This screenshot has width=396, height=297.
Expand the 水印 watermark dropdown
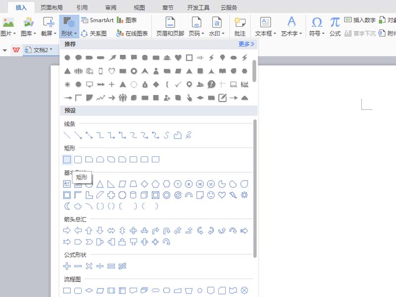(217, 34)
